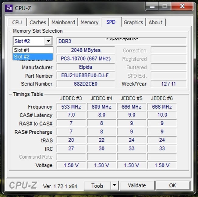Close the CPU-Z window

(182, 6)
